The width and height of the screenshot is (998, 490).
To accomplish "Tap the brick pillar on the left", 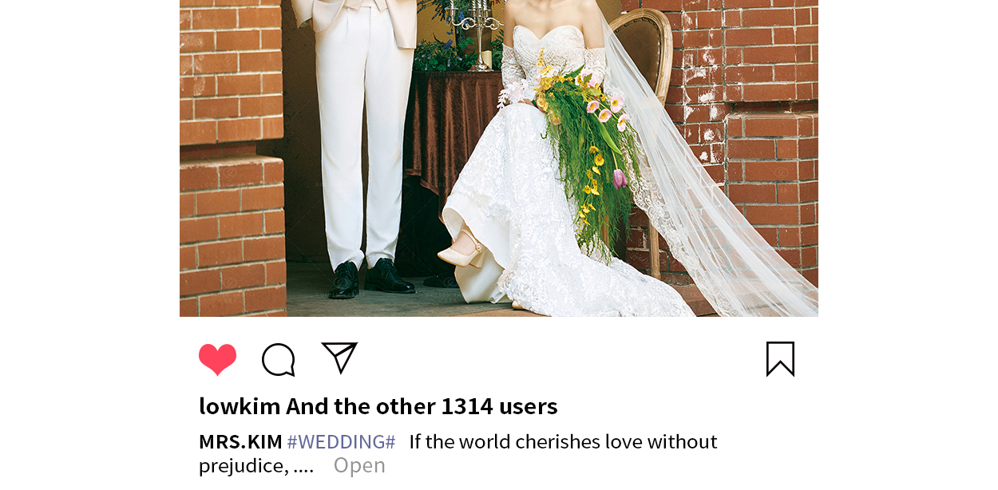I will click(232, 158).
